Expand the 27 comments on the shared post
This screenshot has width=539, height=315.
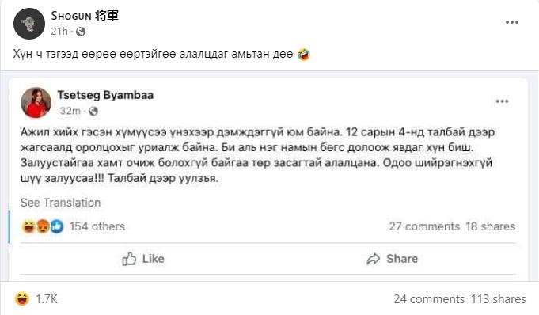pyautogui.click(x=424, y=226)
